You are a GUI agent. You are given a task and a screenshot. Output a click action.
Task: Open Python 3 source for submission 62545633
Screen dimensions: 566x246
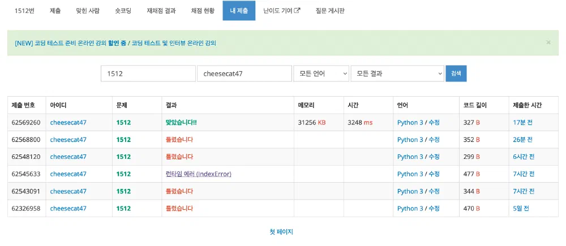tap(410, 174)
